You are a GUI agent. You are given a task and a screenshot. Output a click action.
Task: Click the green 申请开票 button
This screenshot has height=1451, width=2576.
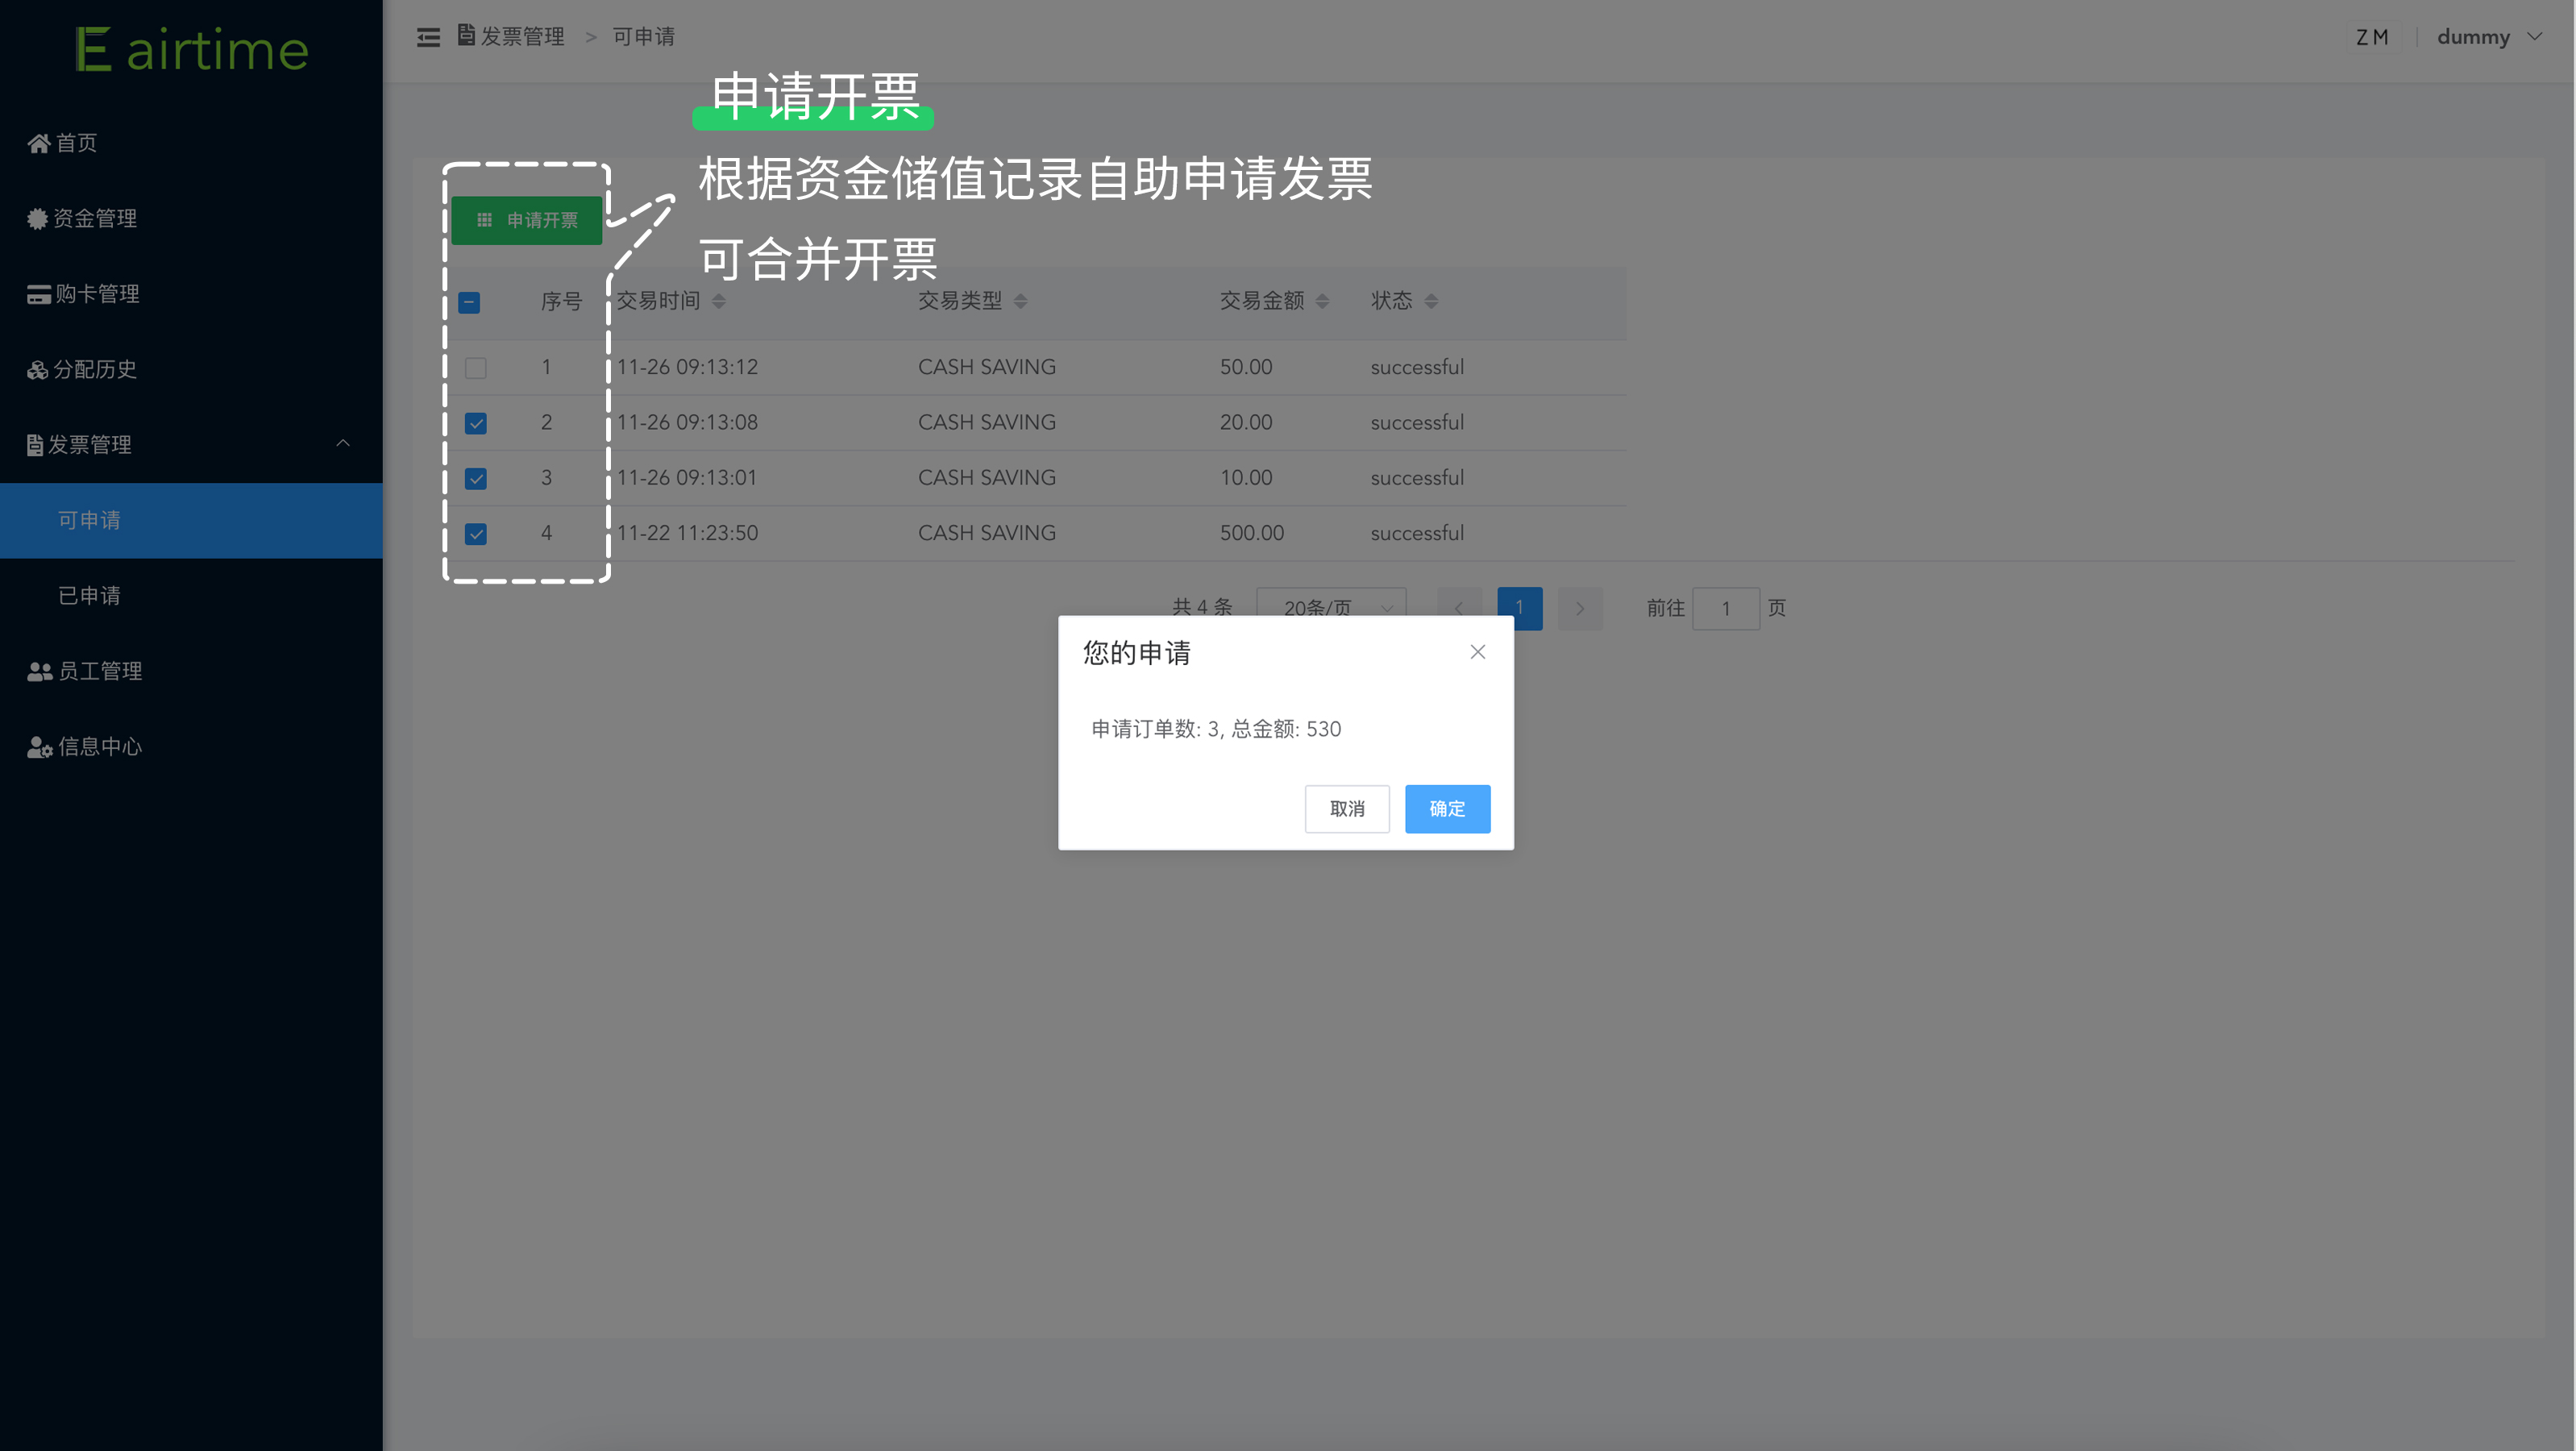pos(527,220)
